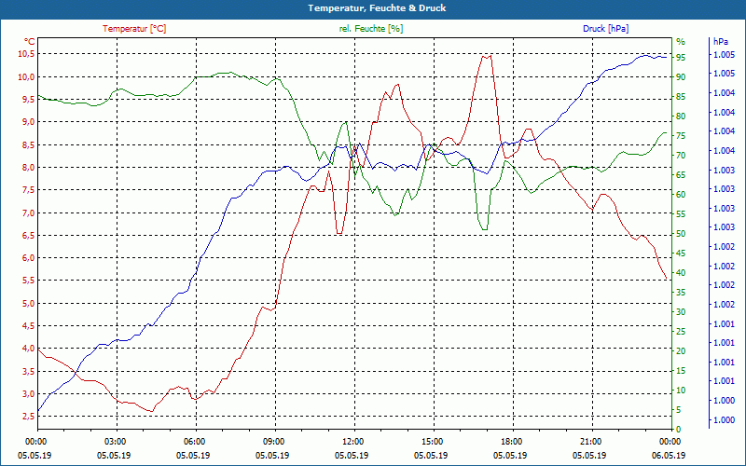Click the green '80' humidity axis value

click(681, 116)
